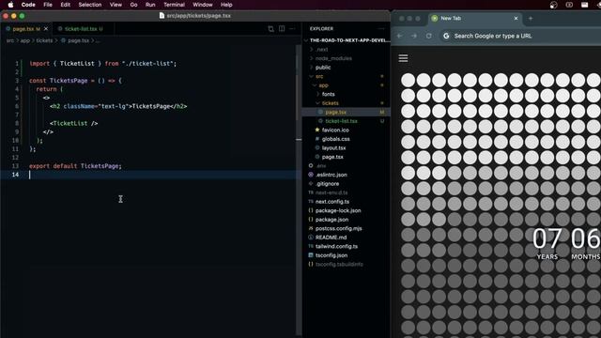This screenshot has height=338, width=601.
Task: Open page.tsx under the tickets folder
Action: pos(347,112)
